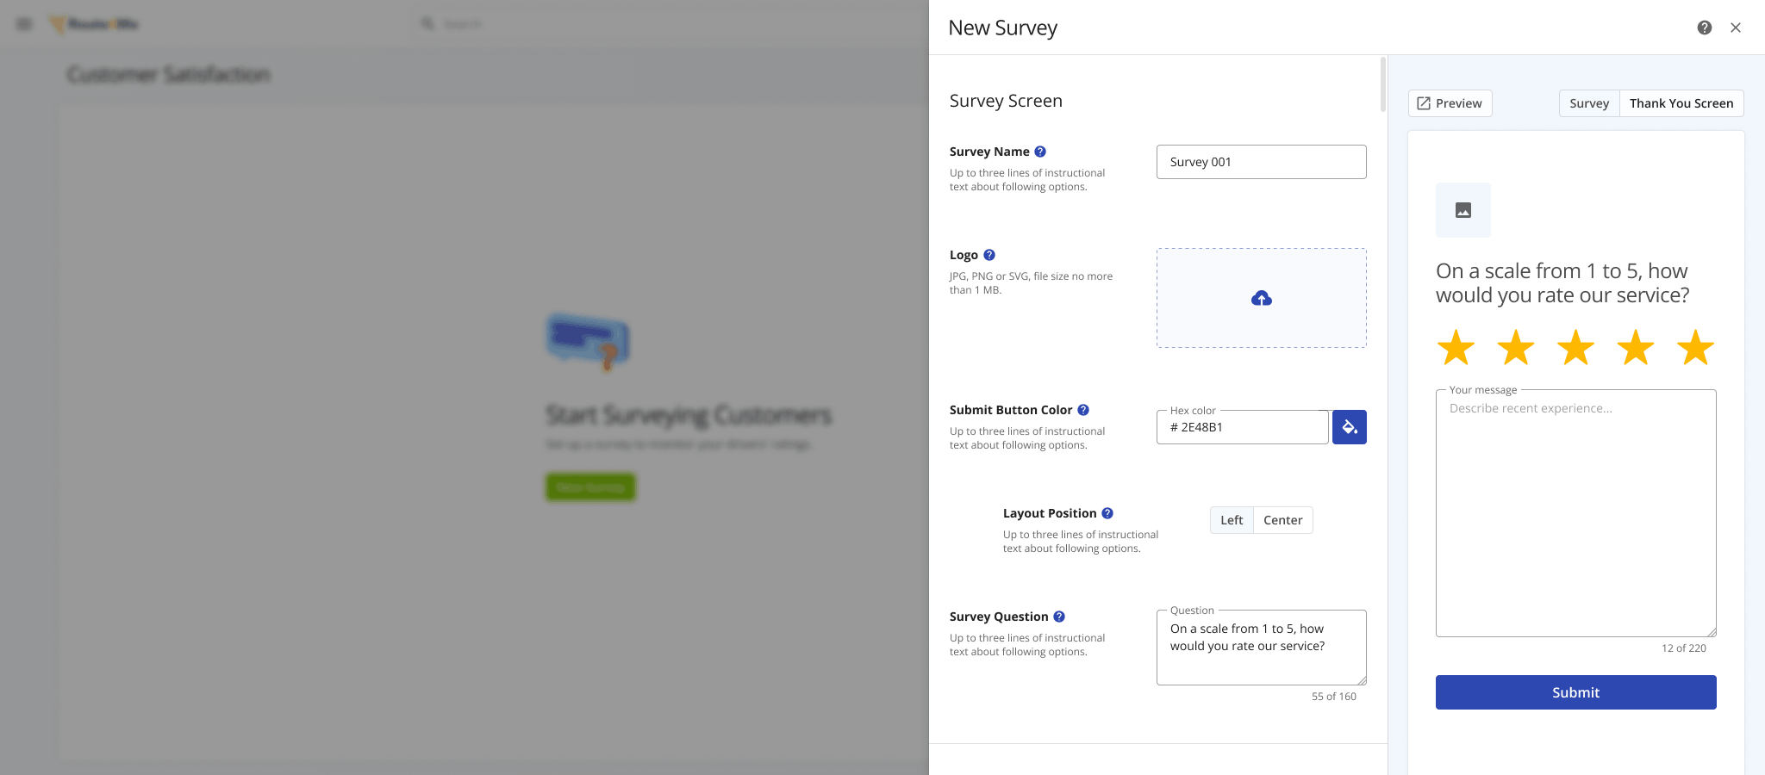The width and height of the screenshot is (1765, 775).
Task: Switch to the Survey preview tab
Action: click(x=1588, y=103)
